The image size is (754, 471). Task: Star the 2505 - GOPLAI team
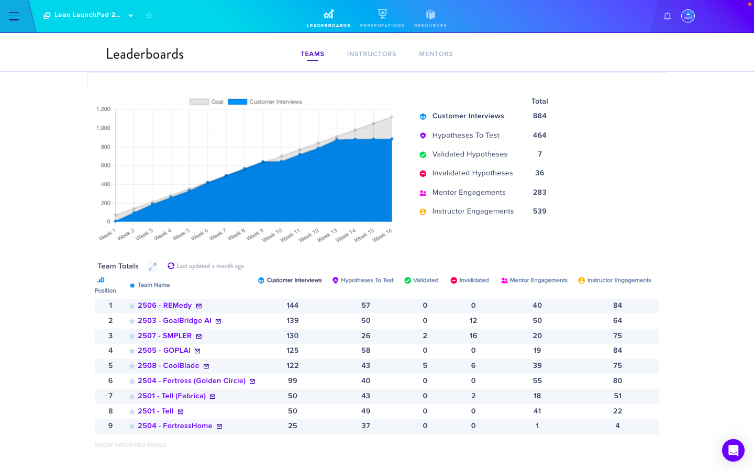[132, 351]
